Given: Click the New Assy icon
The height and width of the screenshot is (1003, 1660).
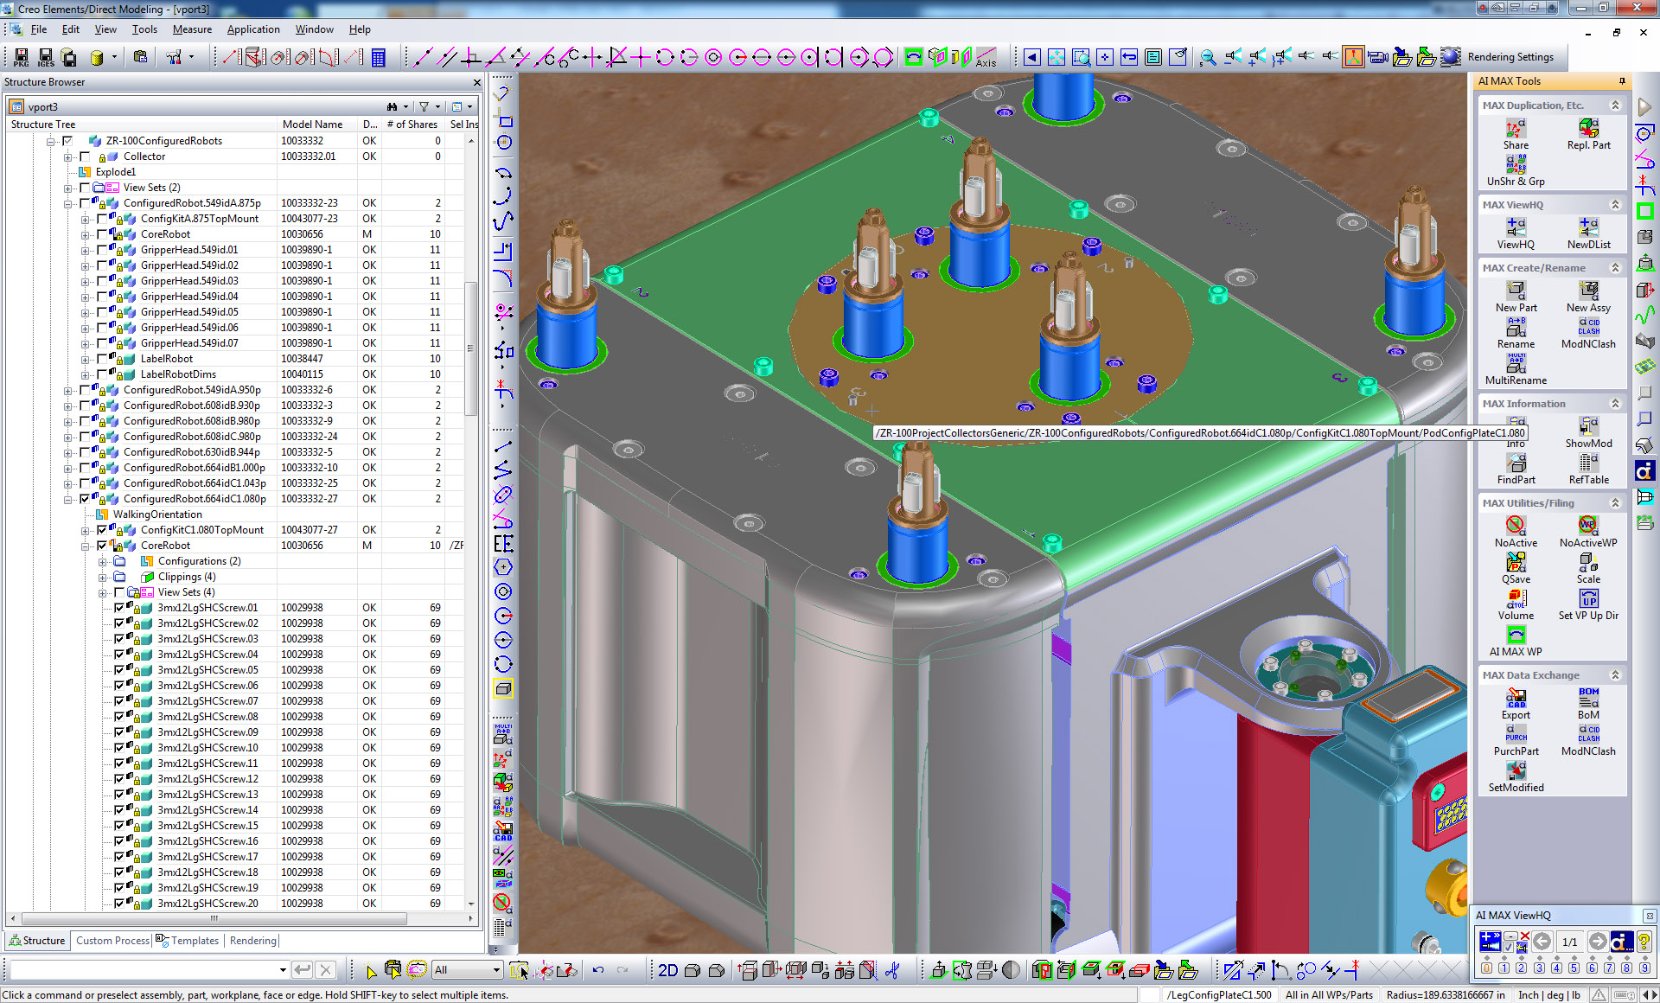Looking at the screenshot, I should tap(1588, 291).
